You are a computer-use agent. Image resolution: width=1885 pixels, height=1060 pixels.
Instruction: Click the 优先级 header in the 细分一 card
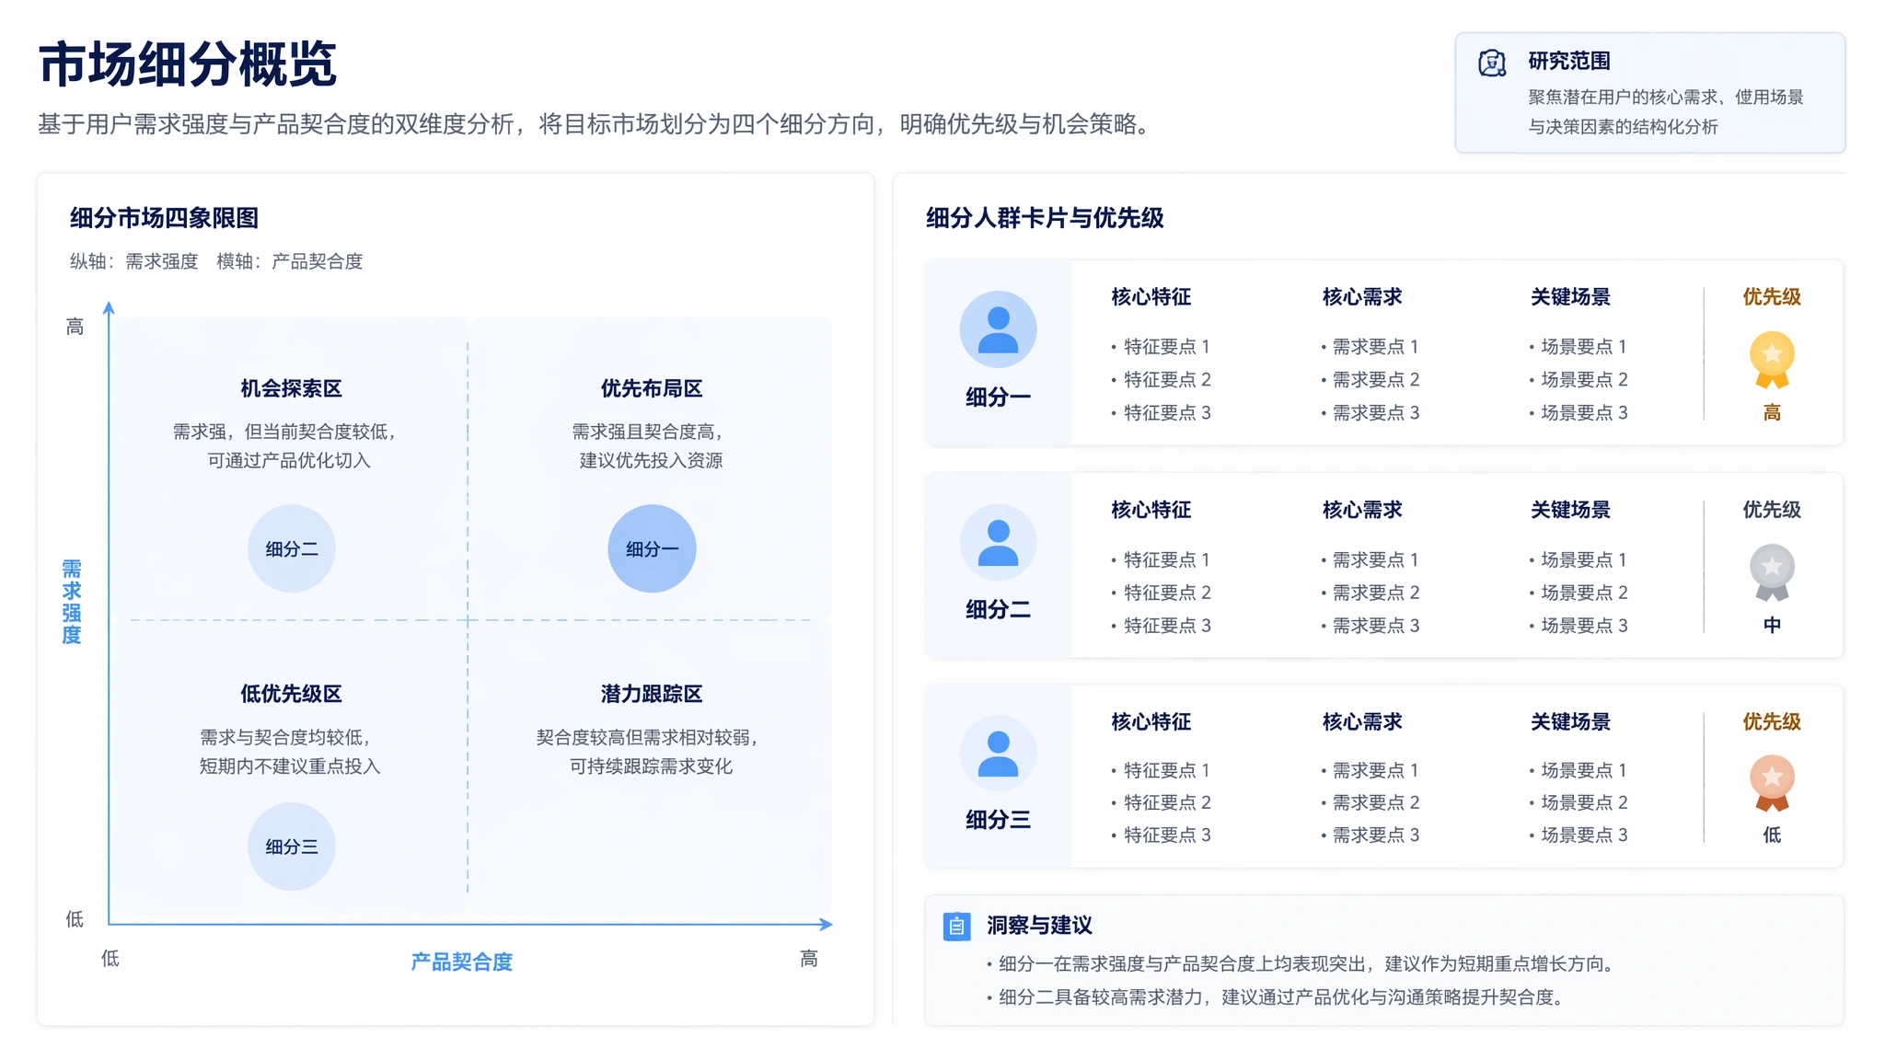pyautogui.click(x=1772, y=297)
